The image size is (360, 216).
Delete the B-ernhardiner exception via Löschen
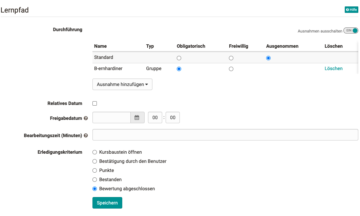[333, 68]
